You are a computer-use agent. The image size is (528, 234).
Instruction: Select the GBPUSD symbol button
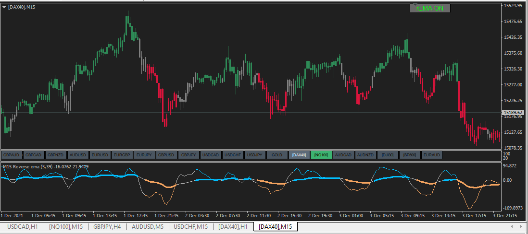pos(166,155)
